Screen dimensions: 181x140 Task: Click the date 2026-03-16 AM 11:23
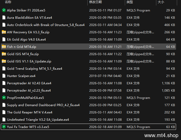105,32
